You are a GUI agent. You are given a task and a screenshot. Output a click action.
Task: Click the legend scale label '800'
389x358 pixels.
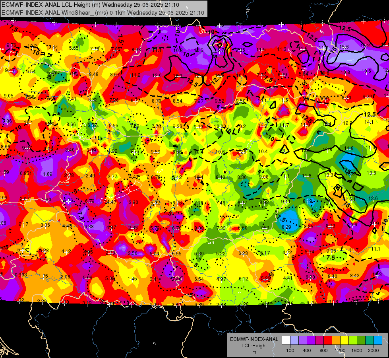(x=323, y=350)
